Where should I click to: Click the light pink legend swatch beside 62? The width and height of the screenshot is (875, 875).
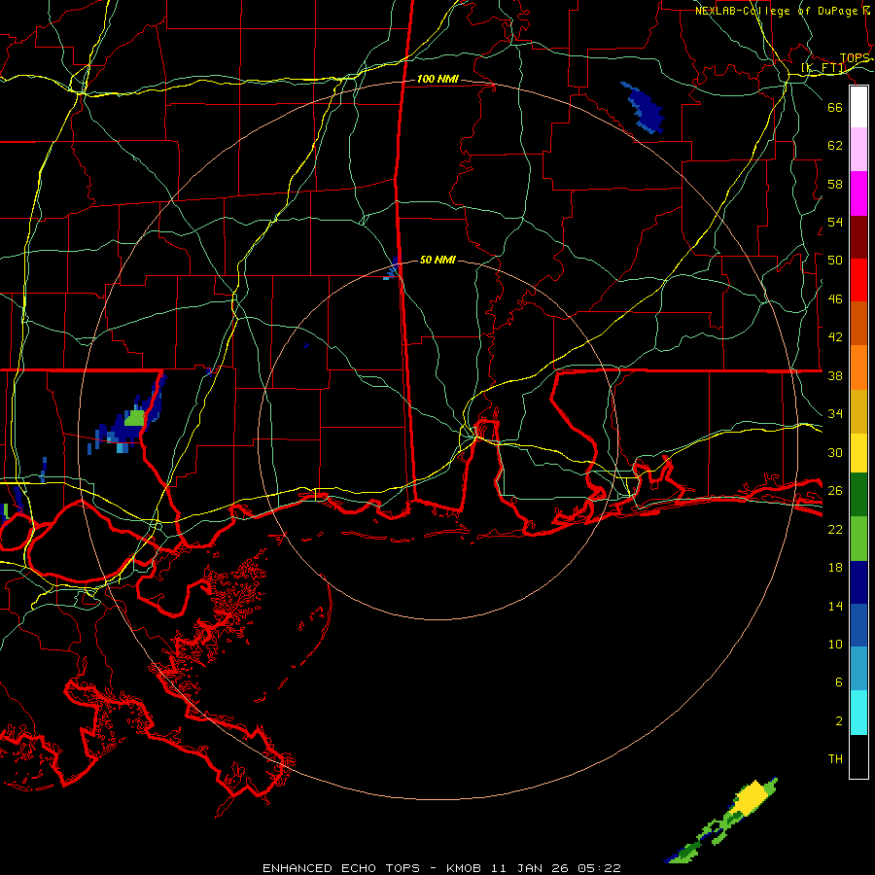[x=858, y=150]
